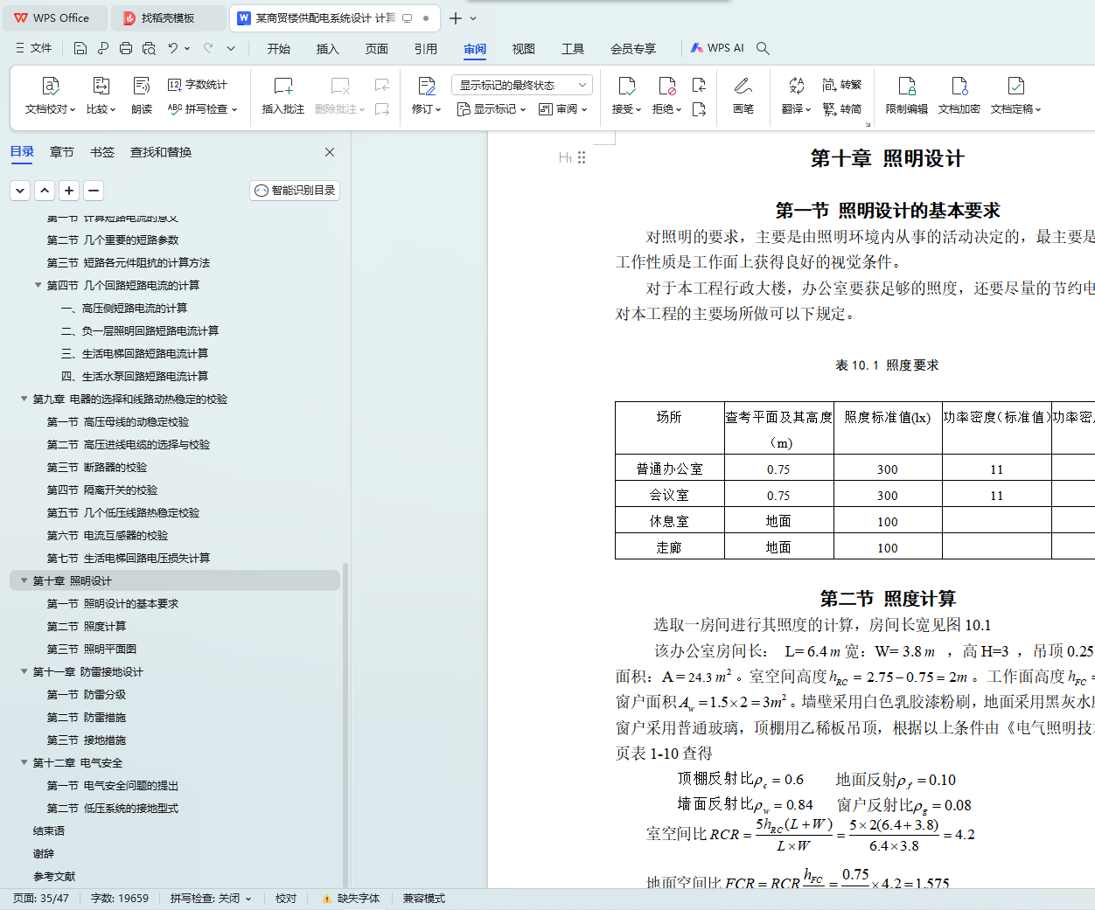Close the navigation pane

330,152
